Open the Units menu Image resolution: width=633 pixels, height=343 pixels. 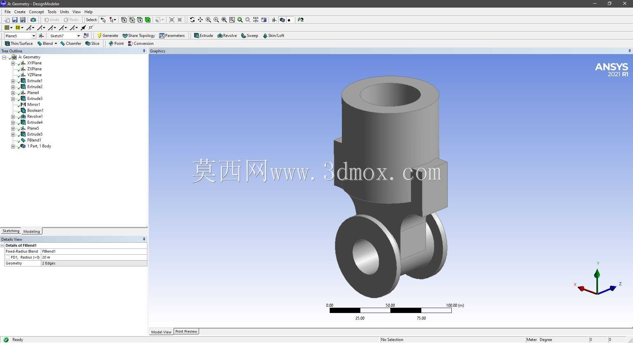(x=64, y=12)
